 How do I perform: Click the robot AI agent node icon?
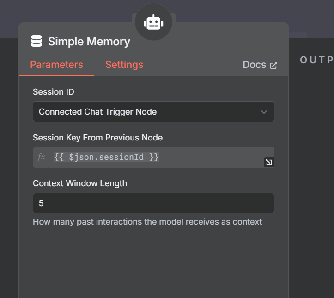[153, 23]
